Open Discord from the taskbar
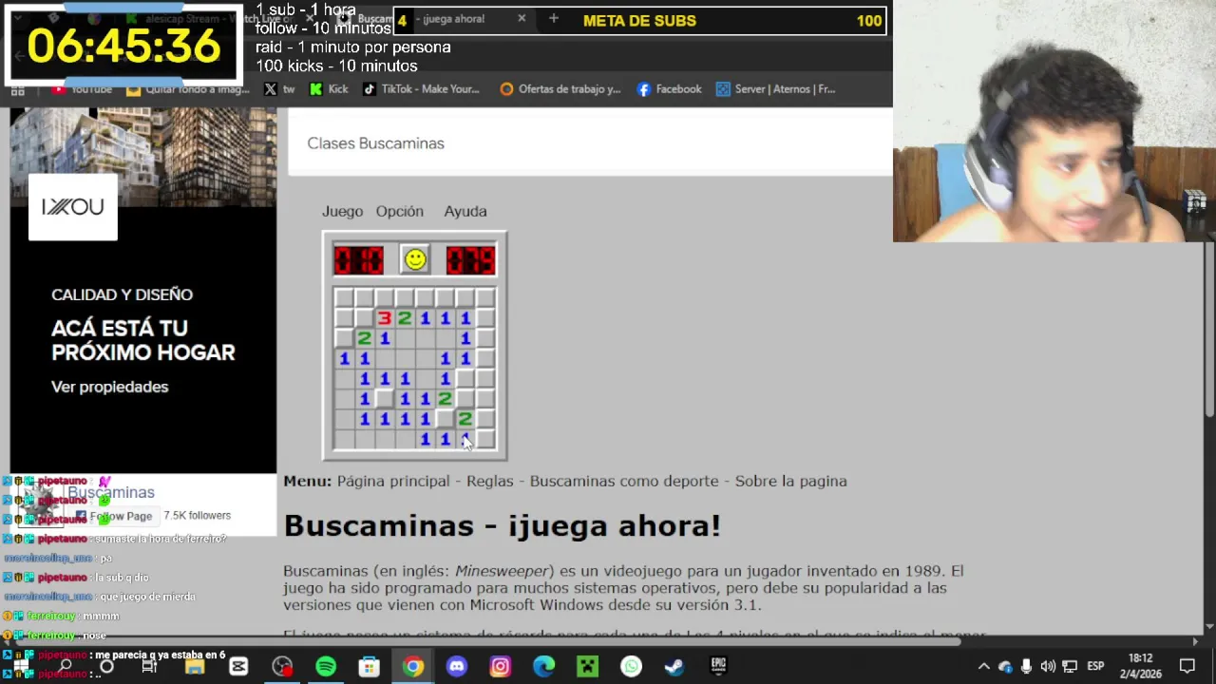The height and width of the screenshot is (684, 1216). click(x=456, y=667)
